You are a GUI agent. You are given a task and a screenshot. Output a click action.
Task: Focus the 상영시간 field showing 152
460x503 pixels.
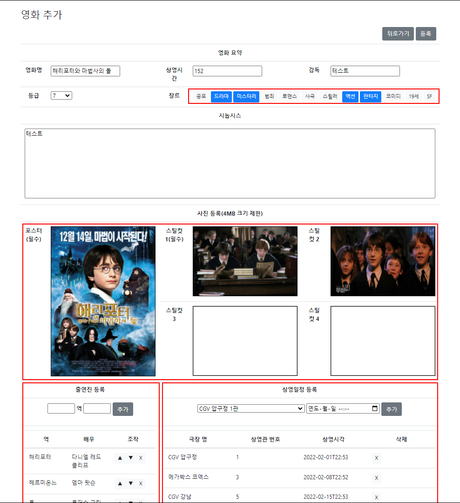(227, 71)
